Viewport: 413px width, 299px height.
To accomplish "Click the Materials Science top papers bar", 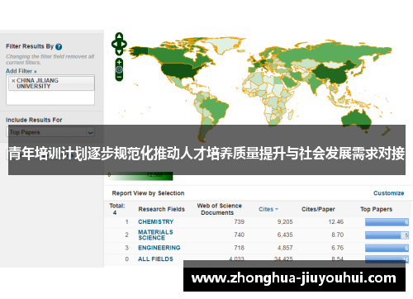I will 387,235.
